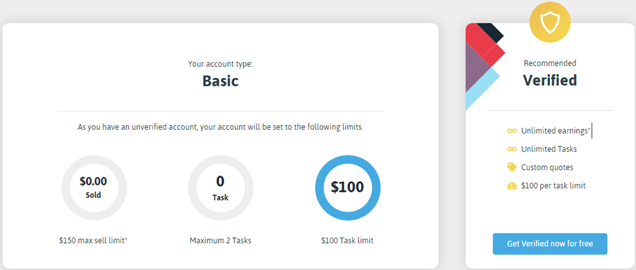Screen dimensions: 636x270
Task: Click the Maximum 2 Tasks label
Action: 220,241
